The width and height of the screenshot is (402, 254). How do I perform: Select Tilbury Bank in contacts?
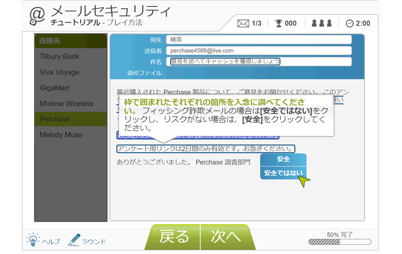click(60, 57)
